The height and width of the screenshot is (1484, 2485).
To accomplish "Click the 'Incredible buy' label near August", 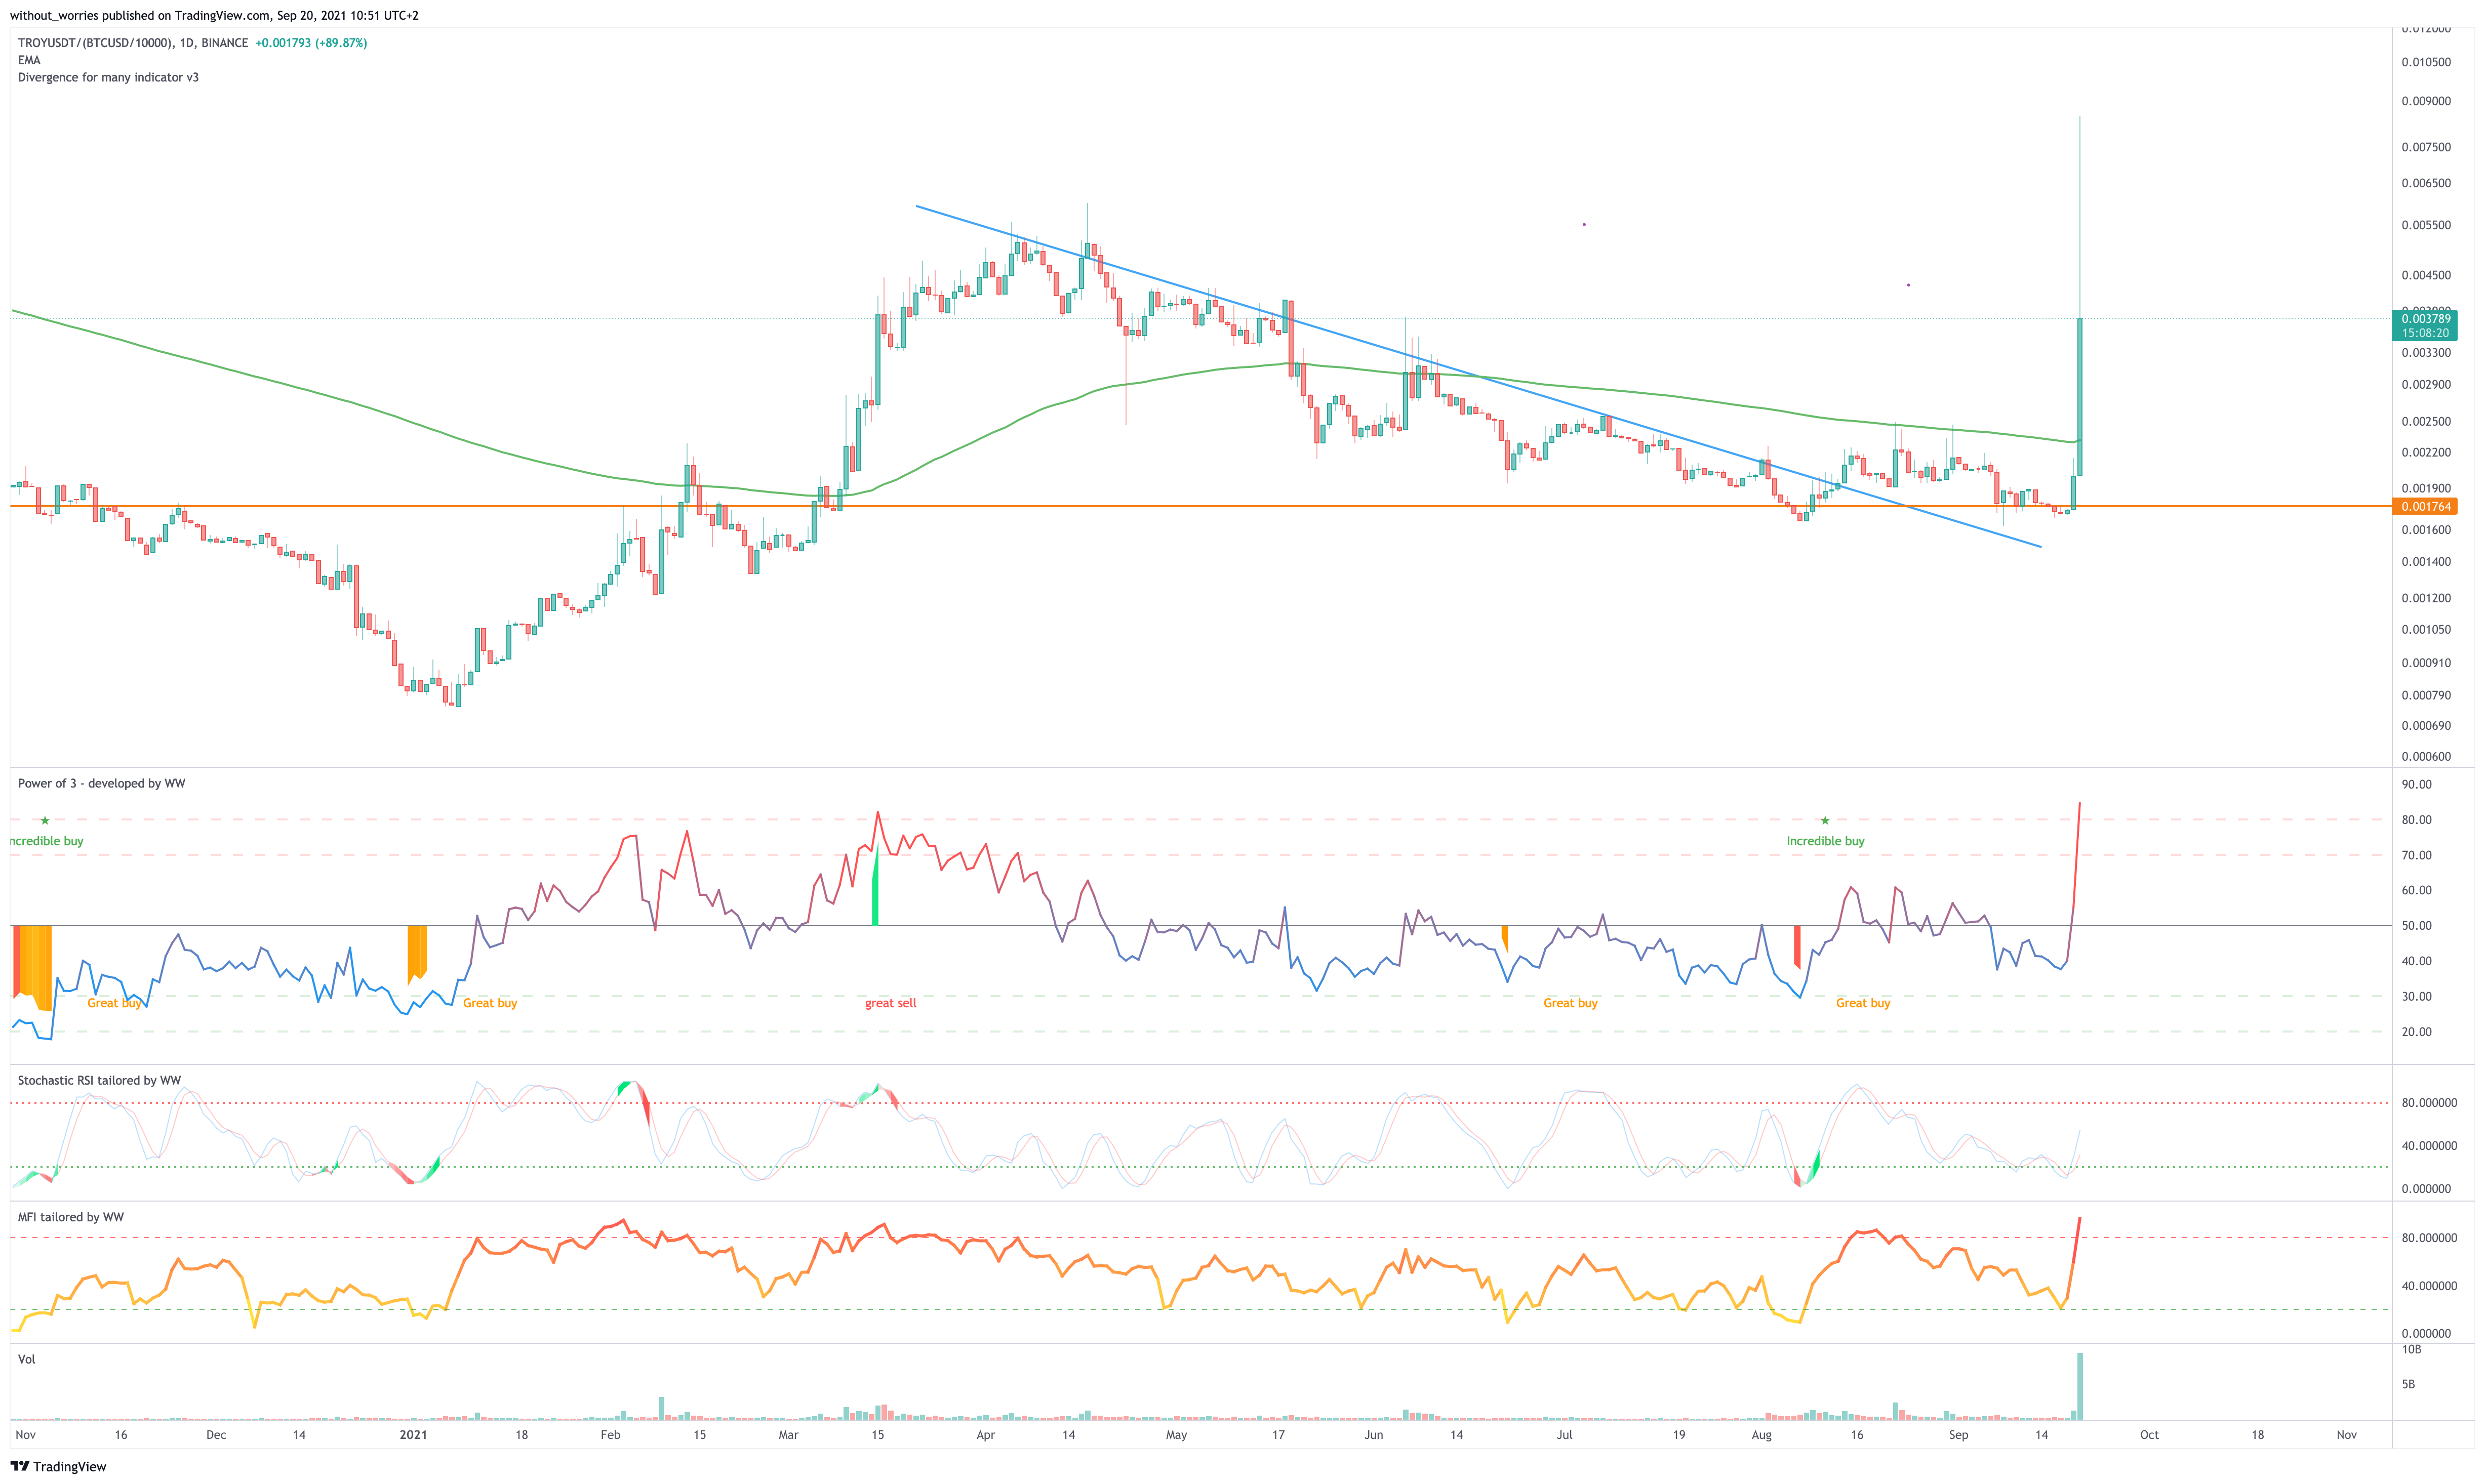I will pyautogui.click(x=1826, y=841).
